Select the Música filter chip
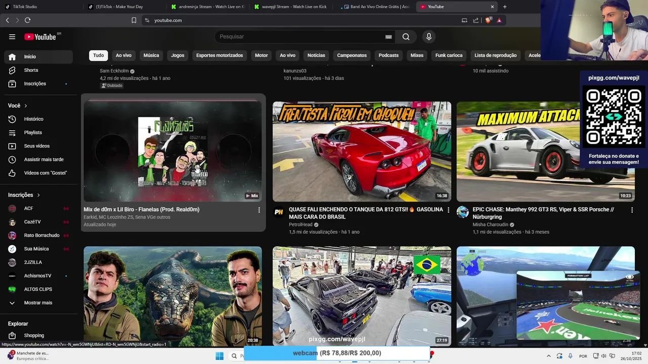Screen dimensions: 648x364 click(151, 56)
